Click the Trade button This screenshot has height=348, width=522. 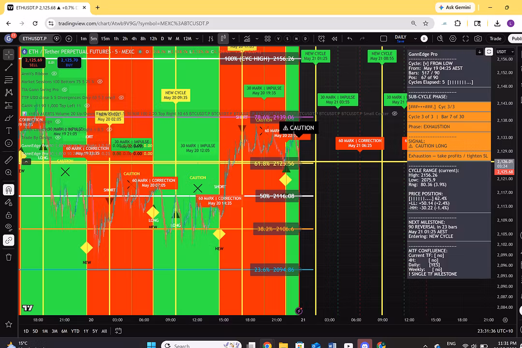click(495, 39)
